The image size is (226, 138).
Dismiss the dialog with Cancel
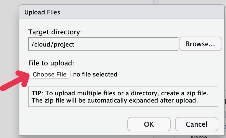[x=196, y=124]
